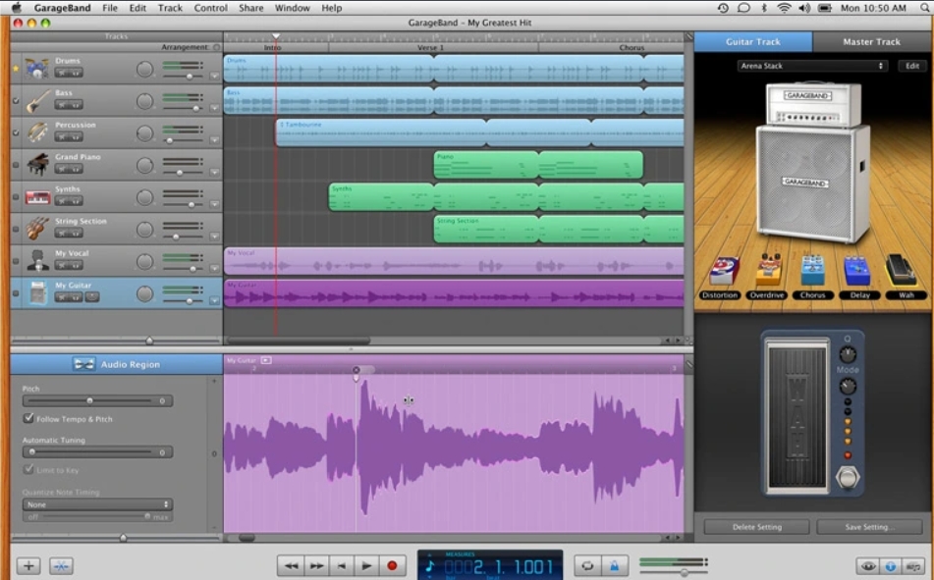This screenshot has height=580, width=934.
Task: Open the Control menu
Action: pos(211,8)
